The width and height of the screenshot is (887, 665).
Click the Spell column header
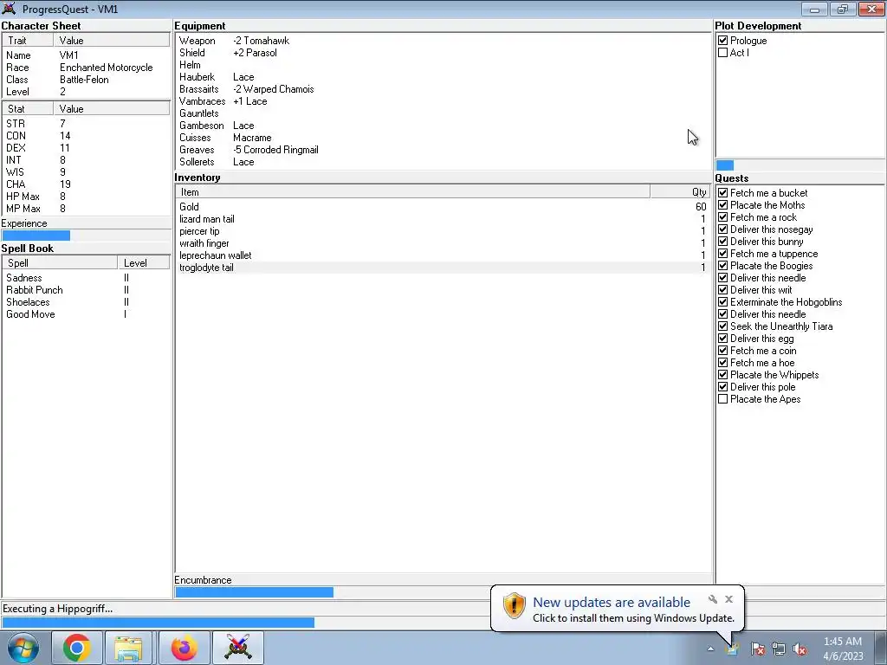[x=60, y=263]
